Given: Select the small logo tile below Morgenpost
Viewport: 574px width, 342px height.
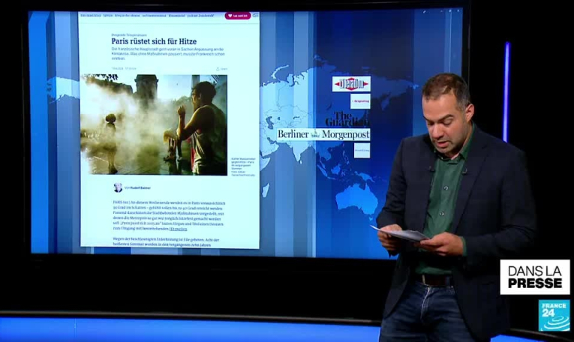Looking at the screenshot, I should click(362, 150).
